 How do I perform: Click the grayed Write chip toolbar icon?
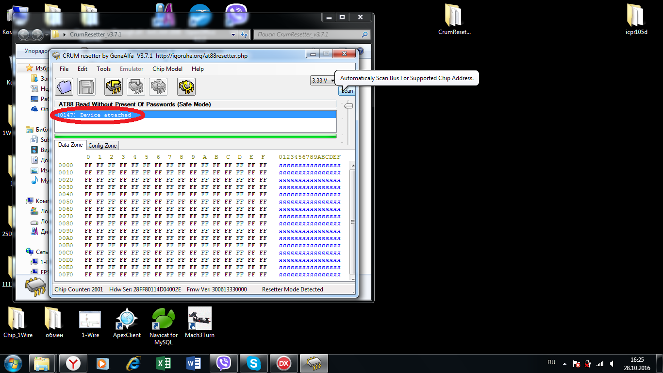(x=136, y=86)
